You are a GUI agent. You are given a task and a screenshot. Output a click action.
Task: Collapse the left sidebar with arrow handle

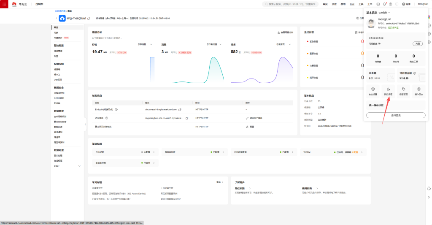(x=85, y=124)
